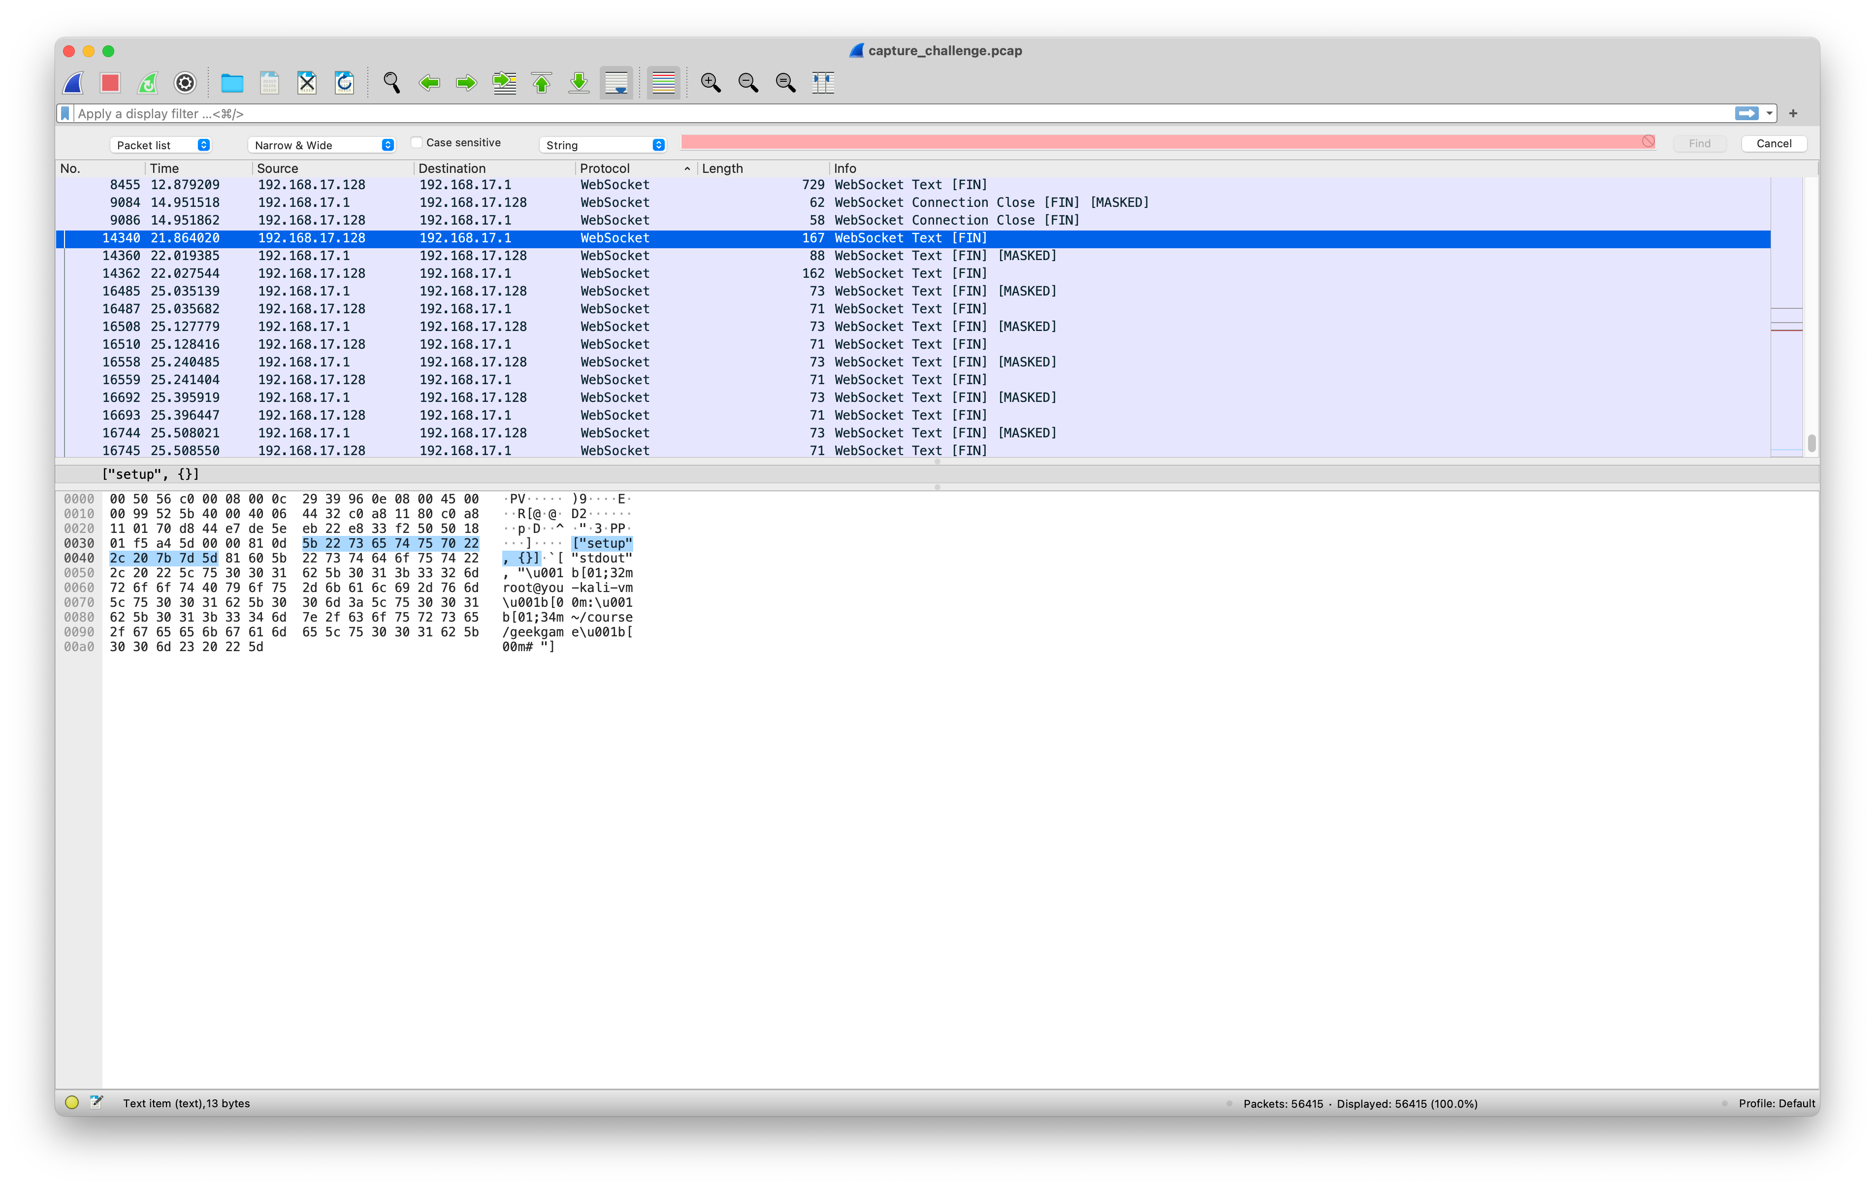Select packet 16745 at time 25.508550
The image size is (1875, 1189).
click(913, 450)
